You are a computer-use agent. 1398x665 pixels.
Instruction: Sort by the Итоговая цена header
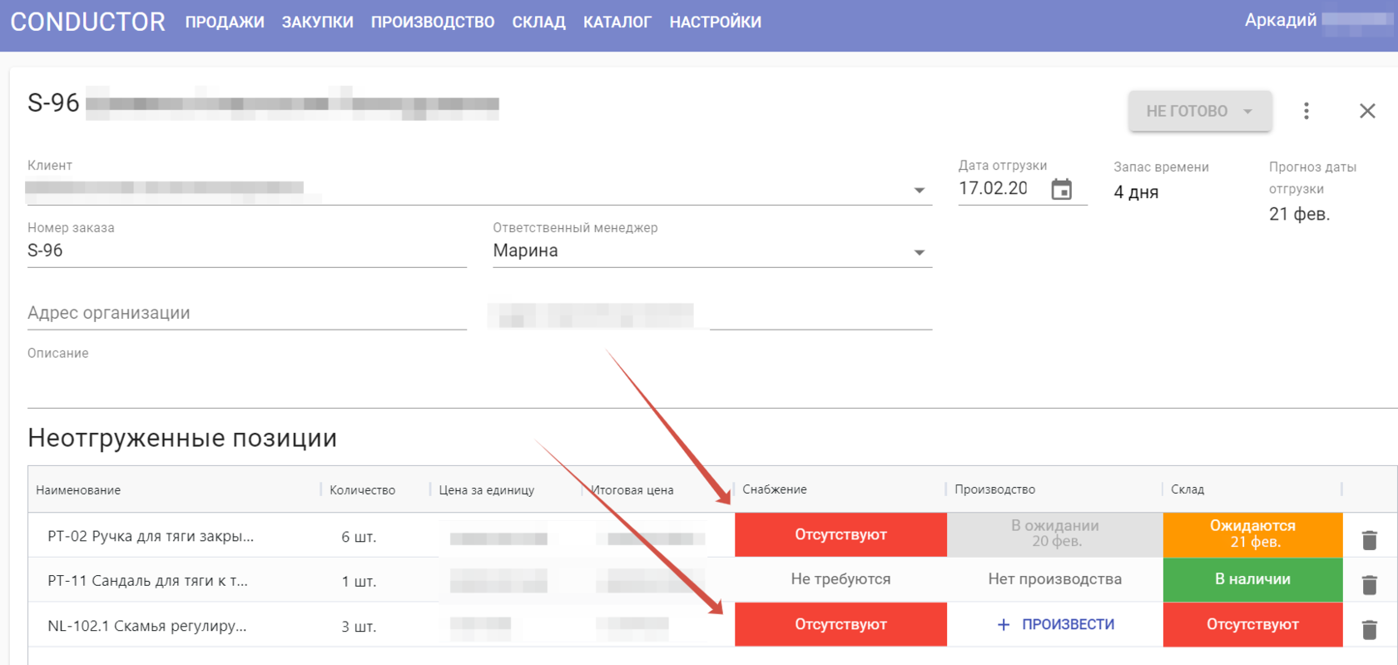click(632, 490)
